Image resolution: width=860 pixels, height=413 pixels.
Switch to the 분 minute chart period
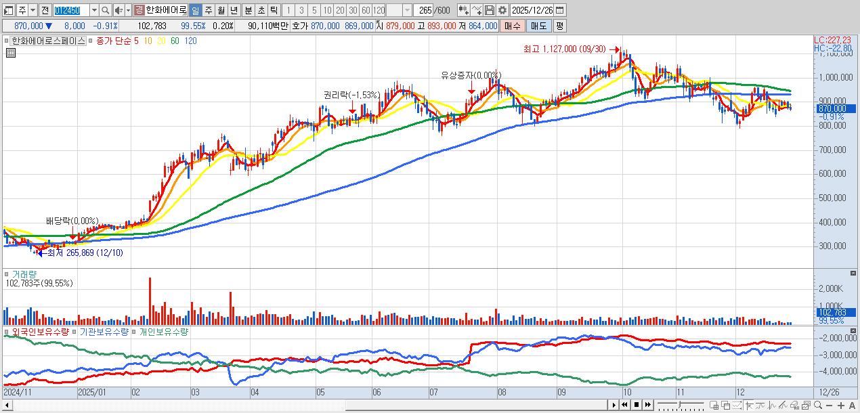[x=248, y=10]
